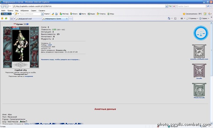Click the Анкетные данные heading
Screen dimensions: 213x128
(x=105, y=109)
